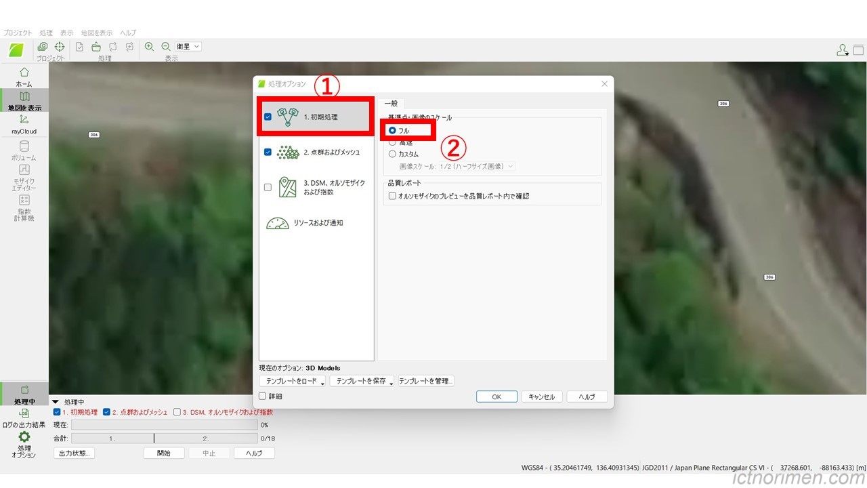Go to the ホーム screen
The height and width of the screenshot is (488, 867).
coord(24,76)
